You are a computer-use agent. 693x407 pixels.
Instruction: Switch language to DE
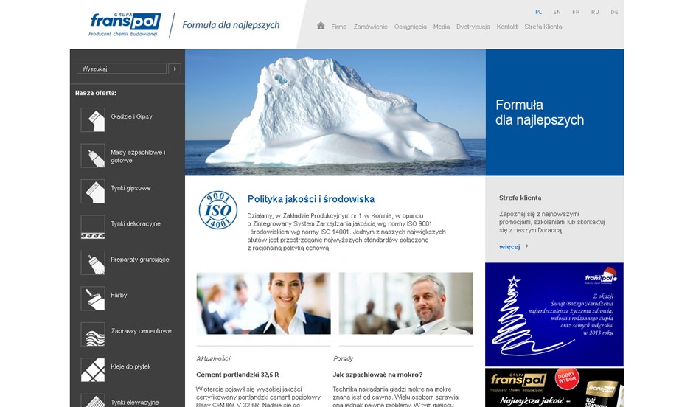click(x=614, y=12)
